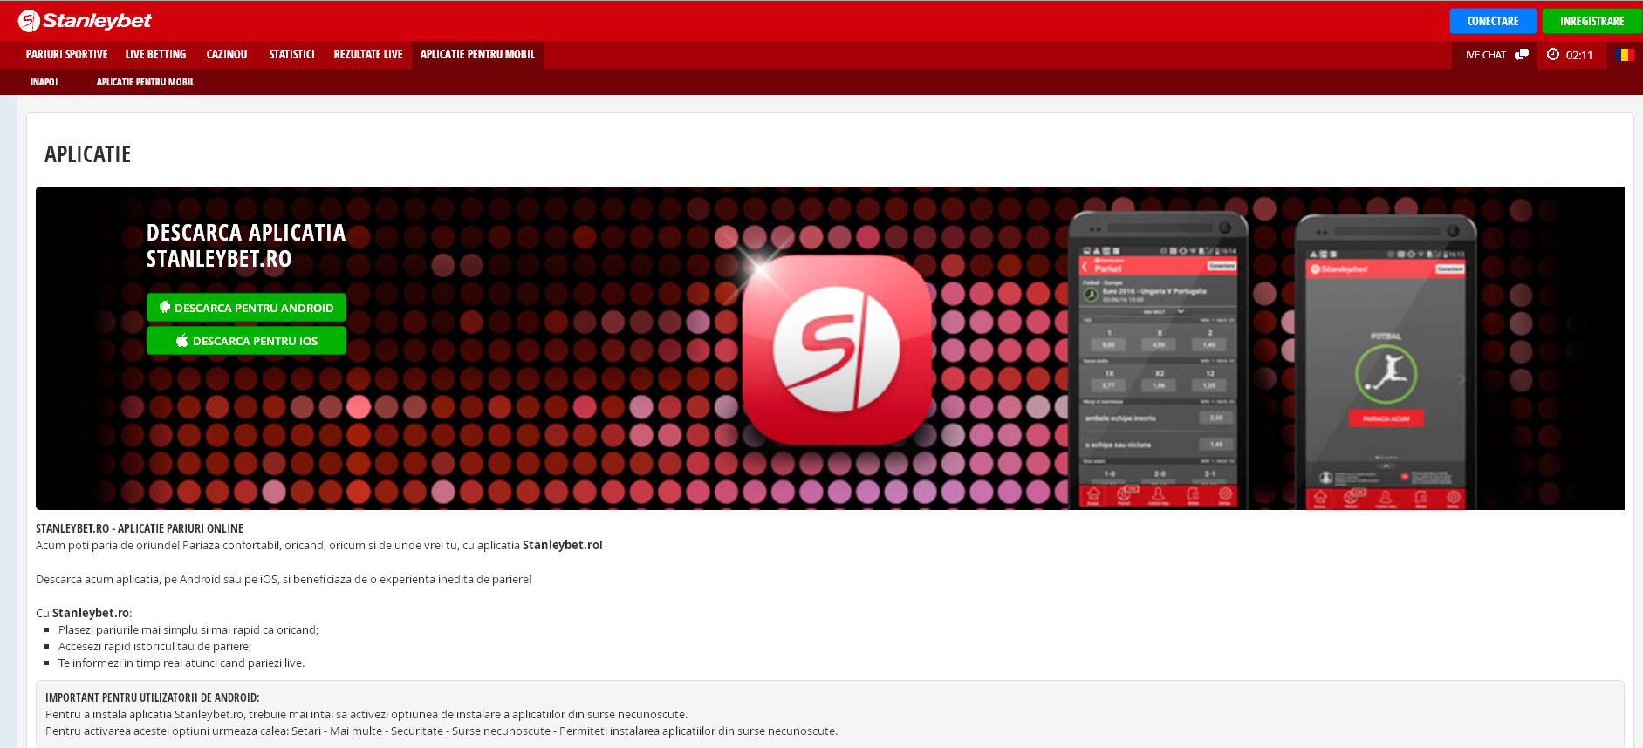Click Inapoi in the submenu
The width and height of the screenshot is (1643, 748).
click(44, 82)
